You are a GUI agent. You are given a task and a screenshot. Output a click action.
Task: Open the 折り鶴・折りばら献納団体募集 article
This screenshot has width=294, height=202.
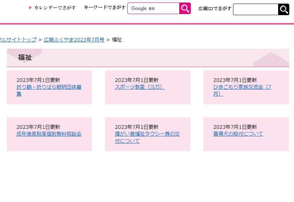pos(49,87)
